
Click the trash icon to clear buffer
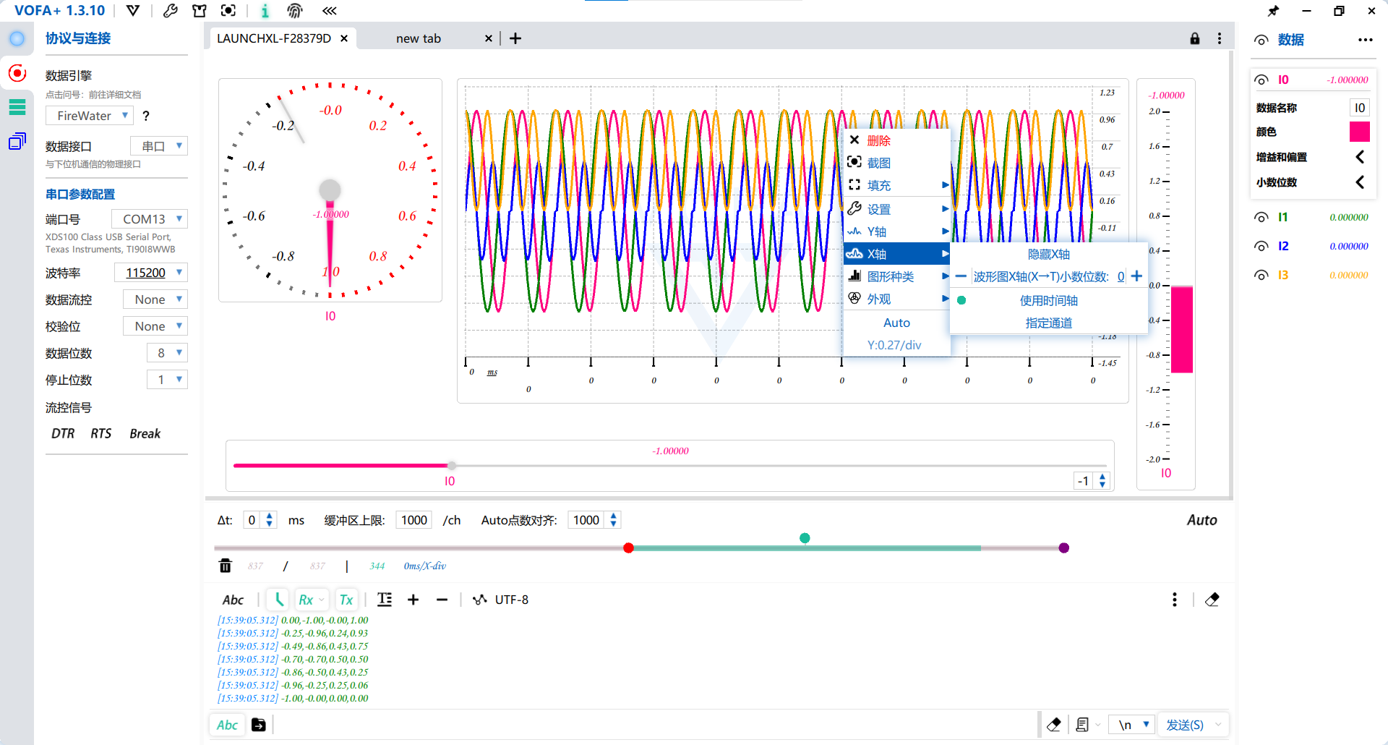(x=226, y=566)
